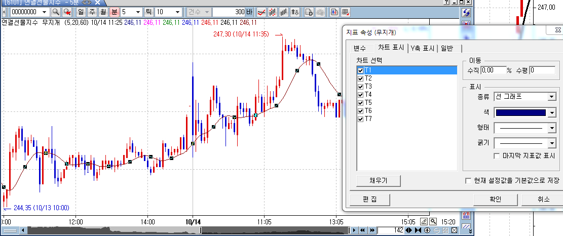Toggle the T7 checkbox
This screenshot has height=236, width=563.
(x=360, y=119)
